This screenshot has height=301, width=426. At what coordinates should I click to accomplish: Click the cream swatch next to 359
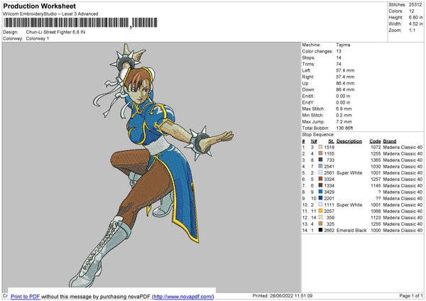pos(320,217)
